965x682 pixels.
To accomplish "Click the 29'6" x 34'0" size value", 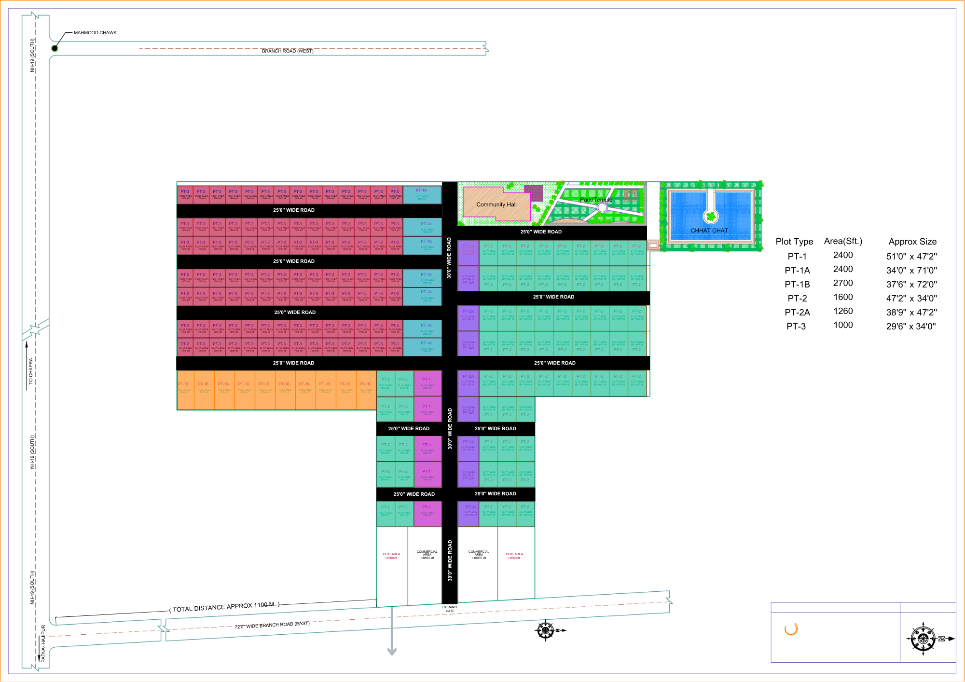I will click(x=911, y=326).
